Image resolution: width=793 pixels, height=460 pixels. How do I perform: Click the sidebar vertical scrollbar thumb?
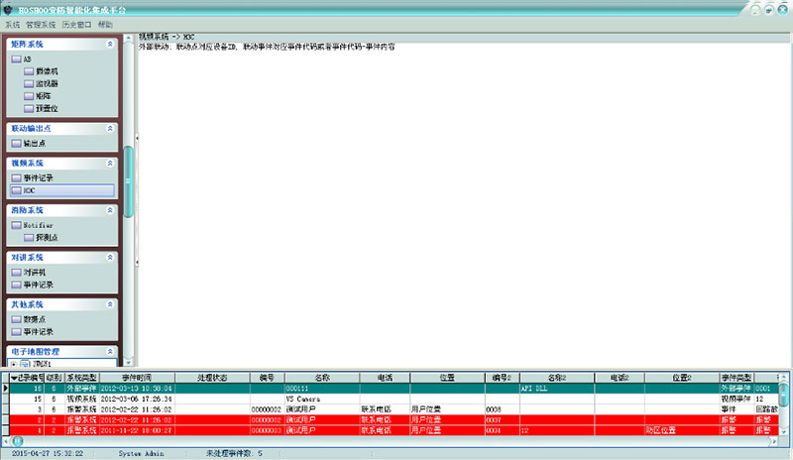[x=127, y=181]
